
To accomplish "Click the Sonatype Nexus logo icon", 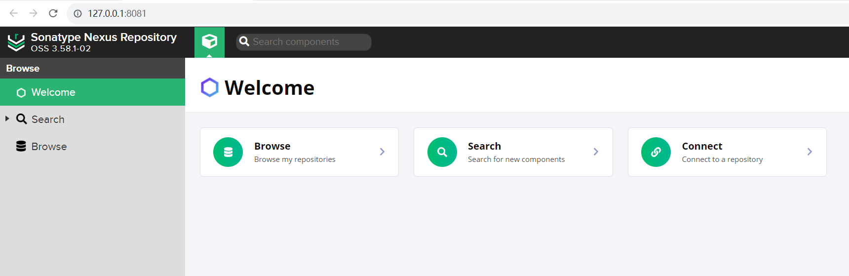I will point(16,42).
